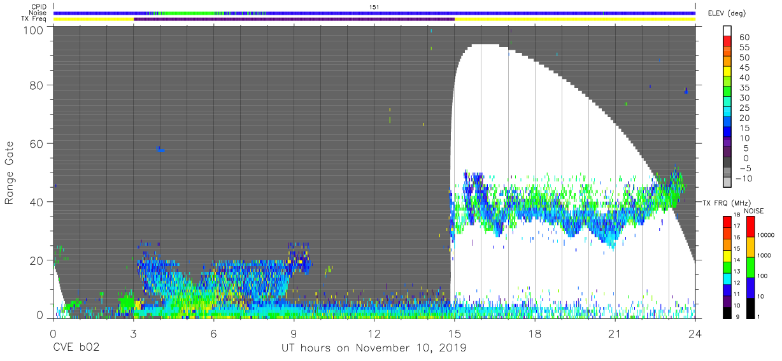782x361 pixels.
Task: Click the 100 tick on the NOISE colorbar
Action: click(x=762, y=275)
